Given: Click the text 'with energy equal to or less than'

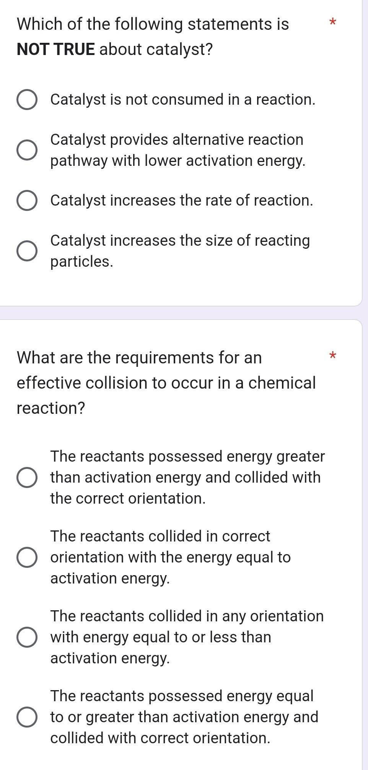Looking at the screenshot, I should (161, 637).
